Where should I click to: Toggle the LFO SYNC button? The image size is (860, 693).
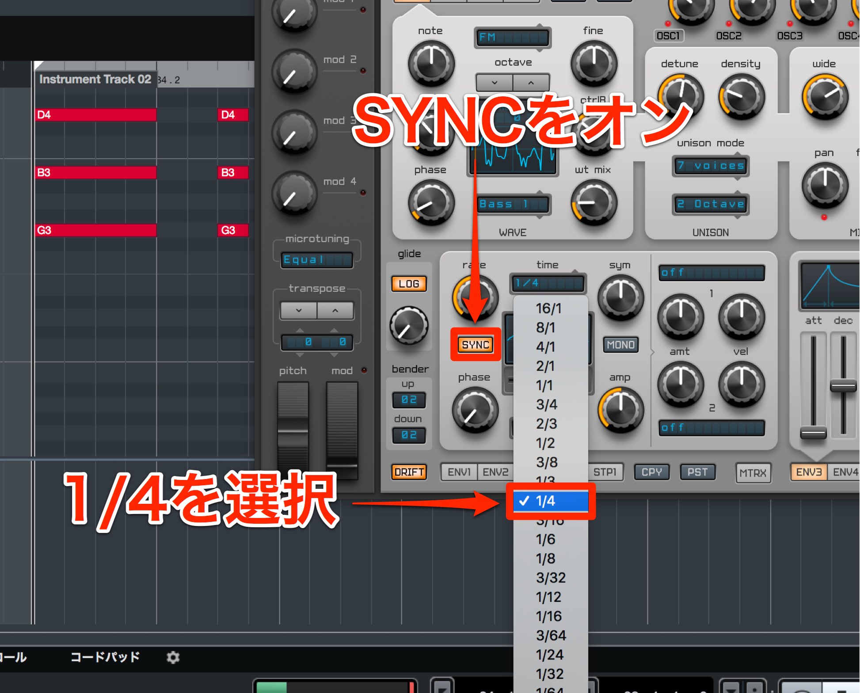pyautogui.click(x=476, y=345)
